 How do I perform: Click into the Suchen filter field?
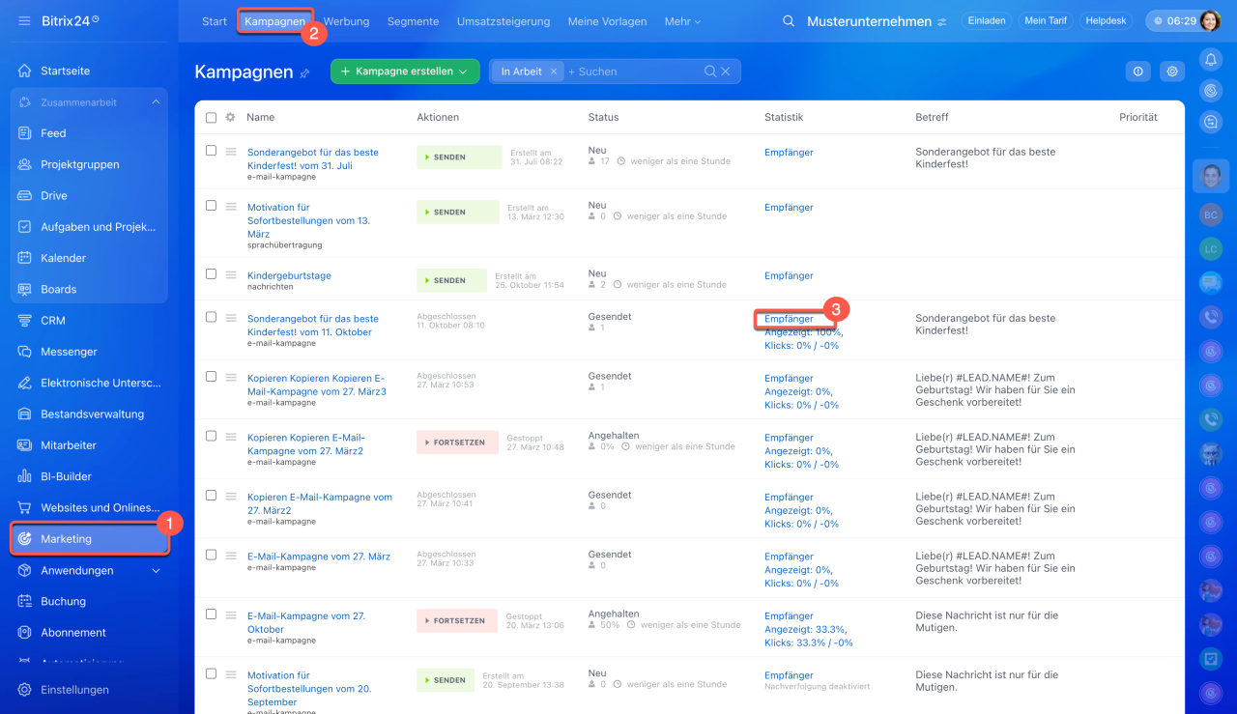point(633,71)
